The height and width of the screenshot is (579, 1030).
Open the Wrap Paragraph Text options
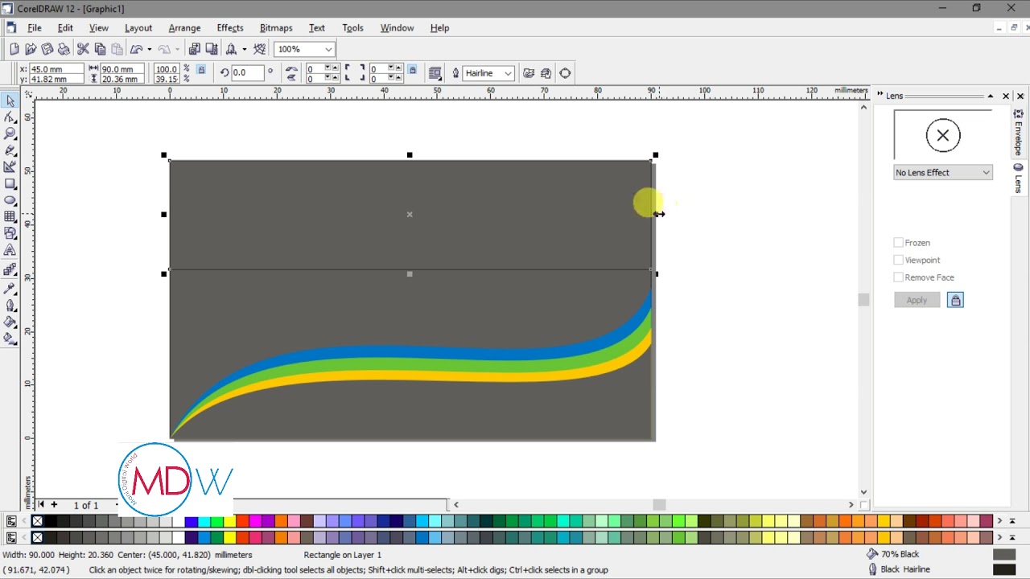pyautogui.click(x=435, y=73)
